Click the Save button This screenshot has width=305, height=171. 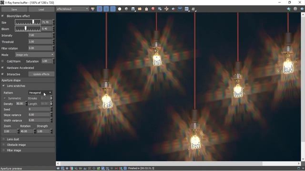click(x=14, y=9)
